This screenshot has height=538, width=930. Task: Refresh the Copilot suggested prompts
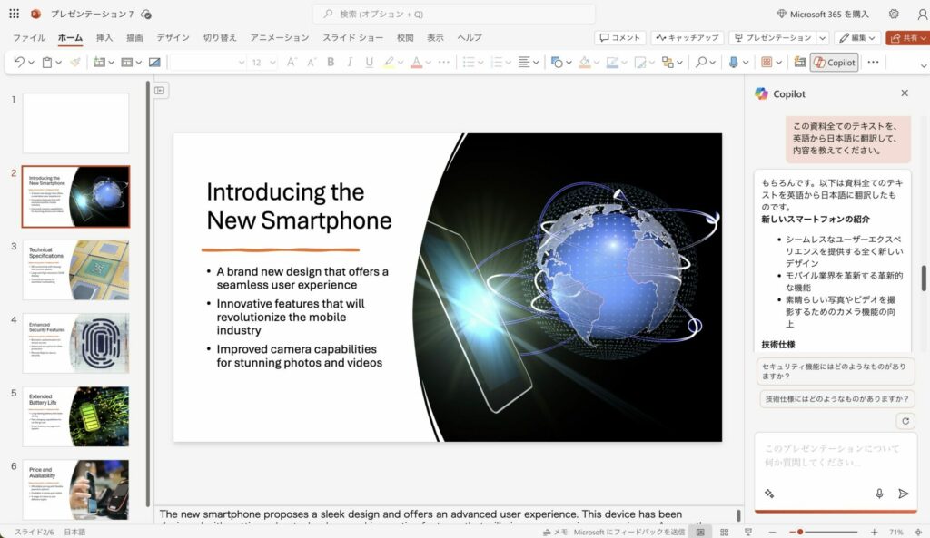tap(905, 421)
